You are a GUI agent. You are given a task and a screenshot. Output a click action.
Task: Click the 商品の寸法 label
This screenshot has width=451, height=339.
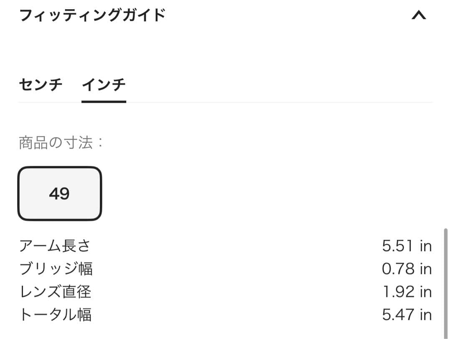pos(61,143)
